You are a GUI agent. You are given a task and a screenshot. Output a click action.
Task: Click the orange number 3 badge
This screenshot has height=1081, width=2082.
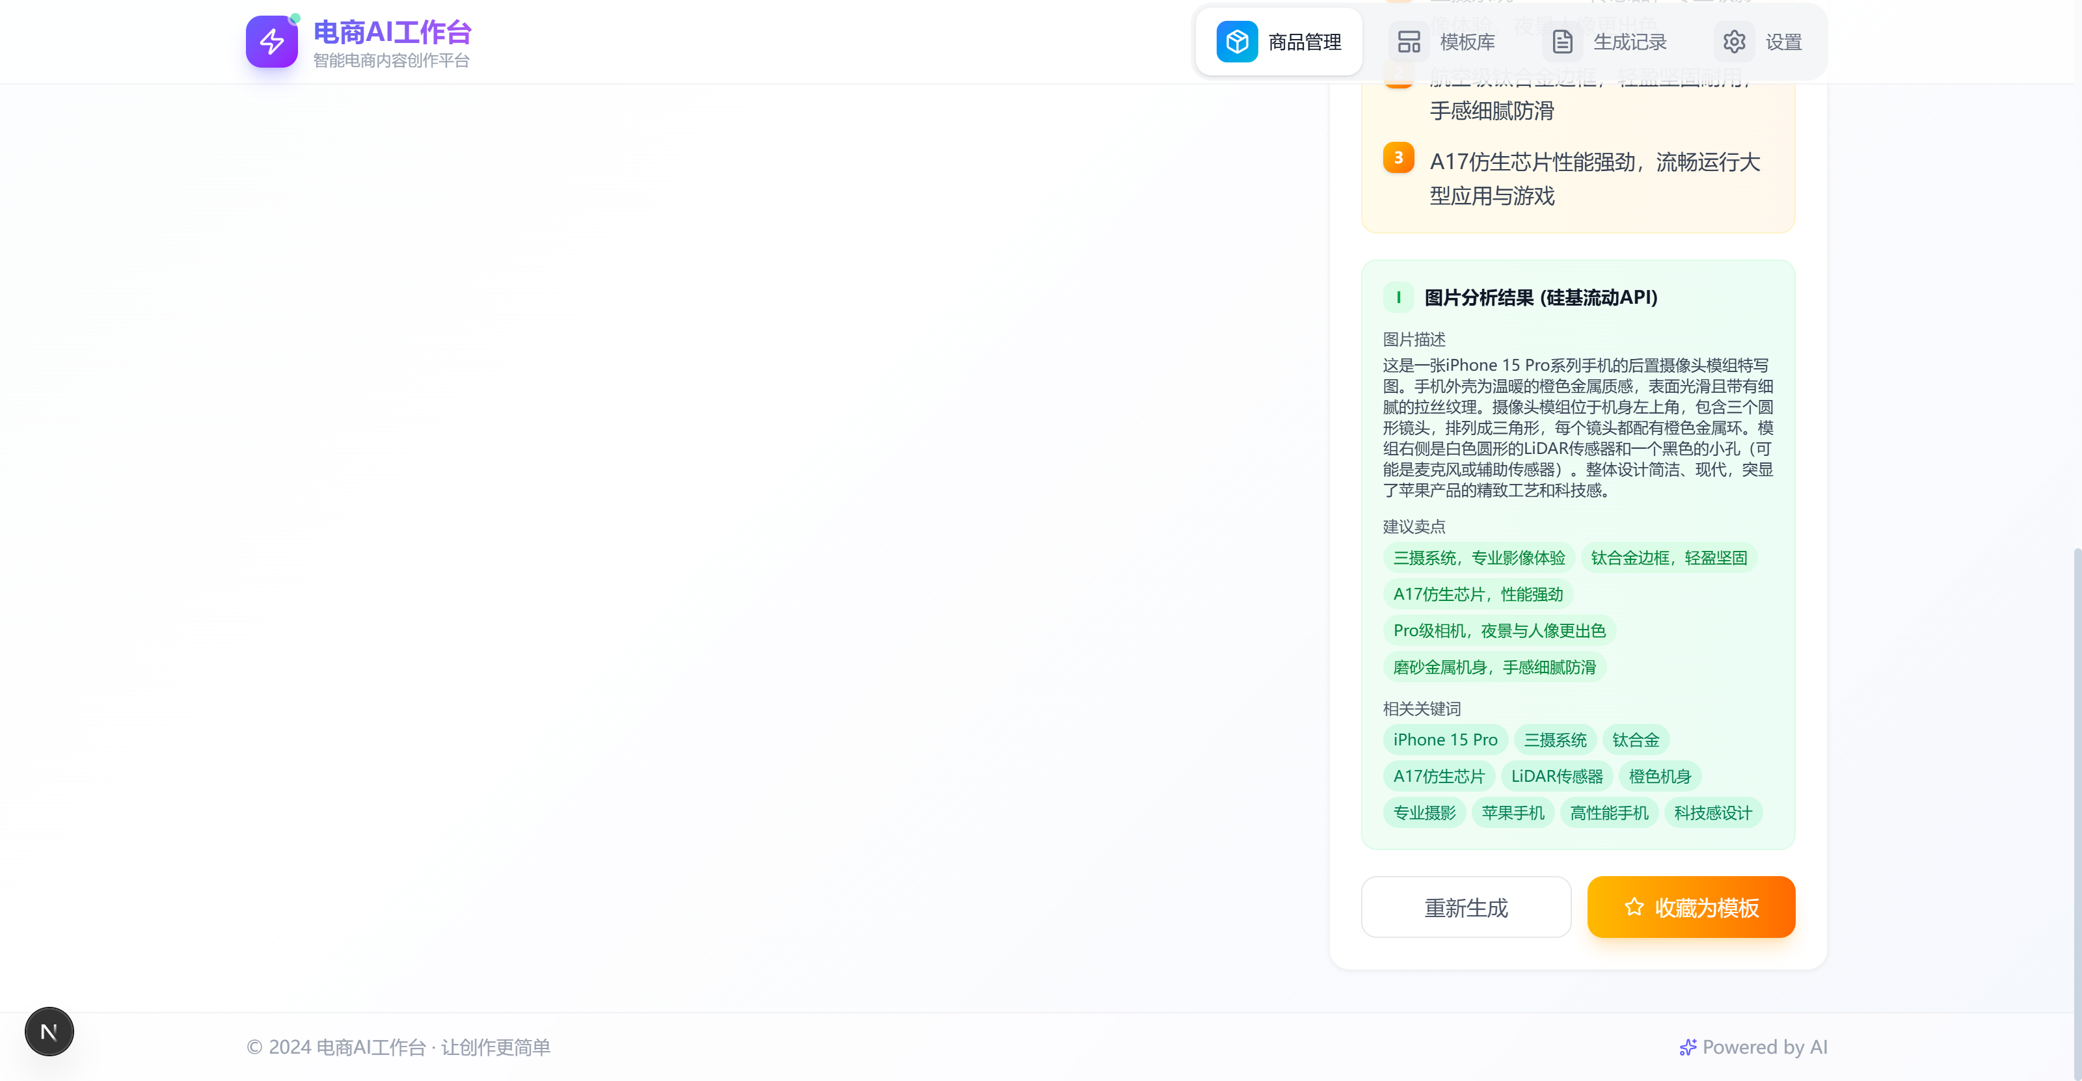coord(1398,157)
